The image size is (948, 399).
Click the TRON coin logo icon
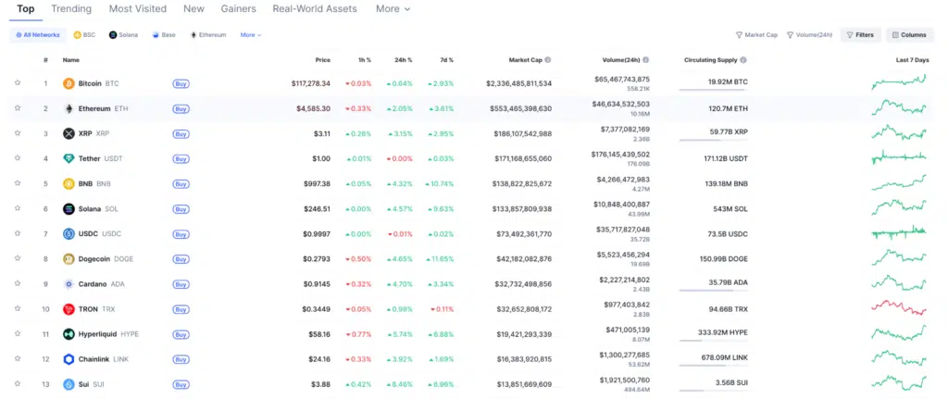click(69, 309)
